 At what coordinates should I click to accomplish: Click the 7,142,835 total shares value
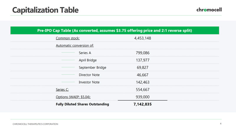point(142,104)
